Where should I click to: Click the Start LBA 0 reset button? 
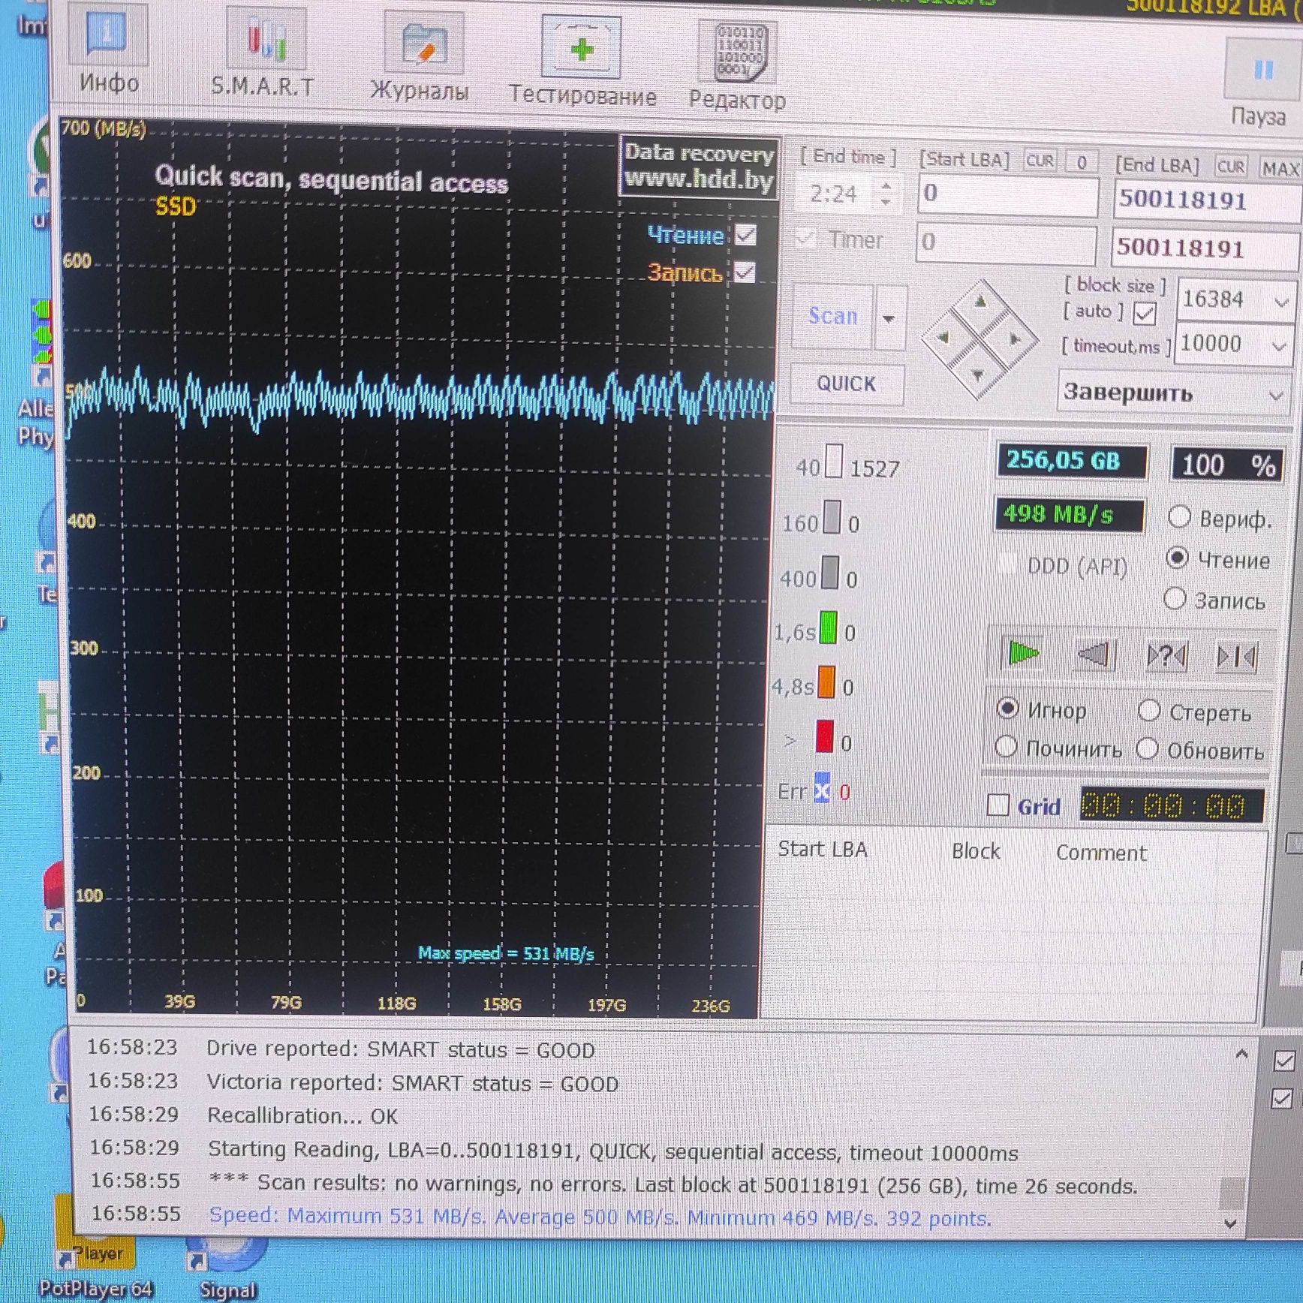coord(1082,162)
